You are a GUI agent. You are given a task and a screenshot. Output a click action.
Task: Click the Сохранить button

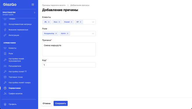[61, 103]
